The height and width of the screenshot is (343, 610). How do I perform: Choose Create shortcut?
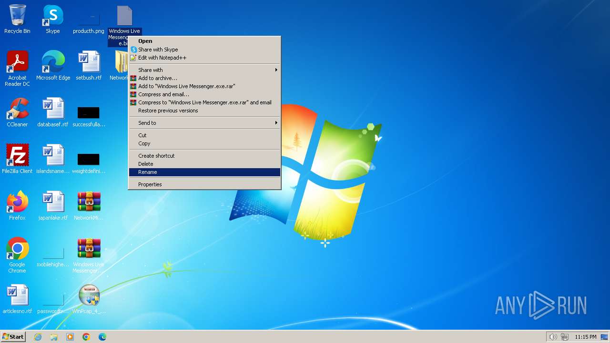204,156
